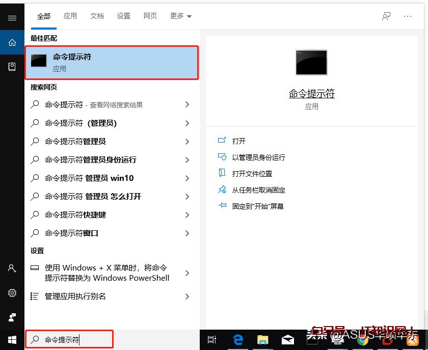This screenshot has height=350, width=428.
Task: Click the settings gear icon in sidebar
Action: pos(12,293)
